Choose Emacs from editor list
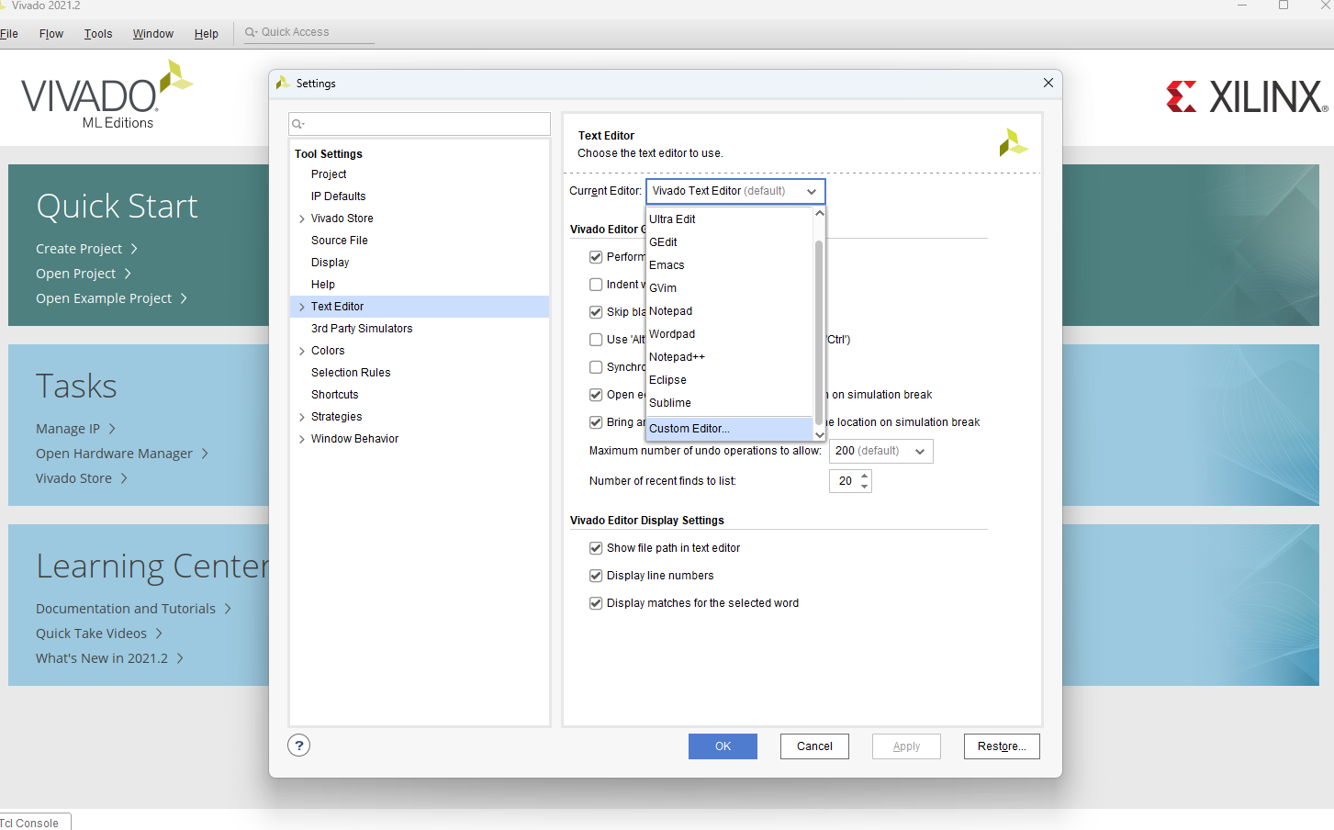This screenshot has height=830, width=1334. (730, 265)
